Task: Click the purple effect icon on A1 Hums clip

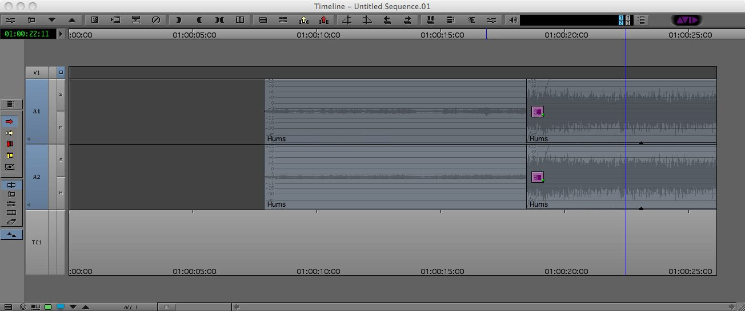Action: click(x=537, y=112)
